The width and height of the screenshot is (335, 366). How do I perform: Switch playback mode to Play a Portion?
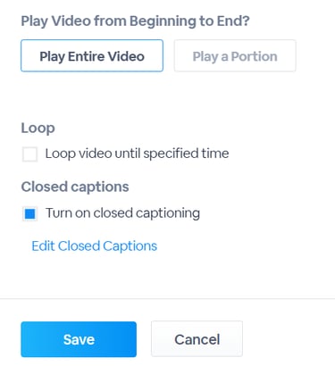tap(235, 55)
